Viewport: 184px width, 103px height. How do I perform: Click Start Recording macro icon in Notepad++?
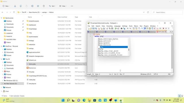click(x=163, y=28)
